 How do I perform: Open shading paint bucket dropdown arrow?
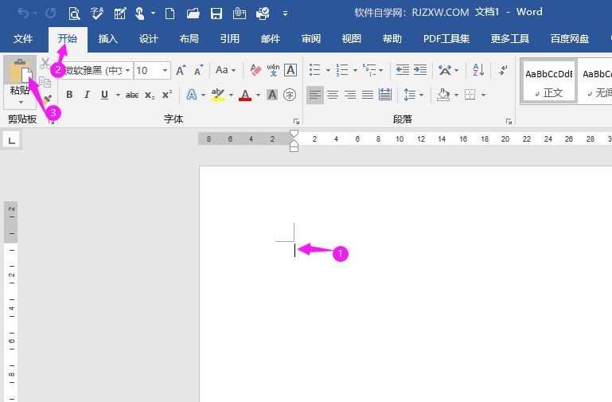(456, 95)
